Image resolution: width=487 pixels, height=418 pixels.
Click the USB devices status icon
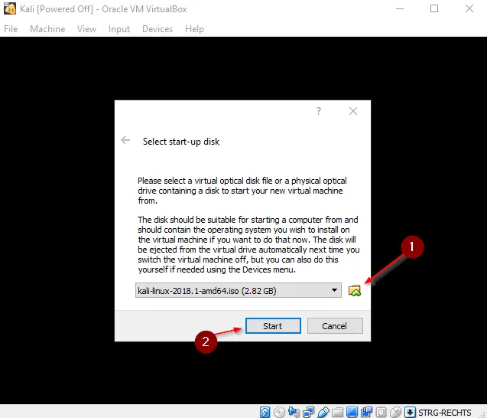click(x=323, y=412)
